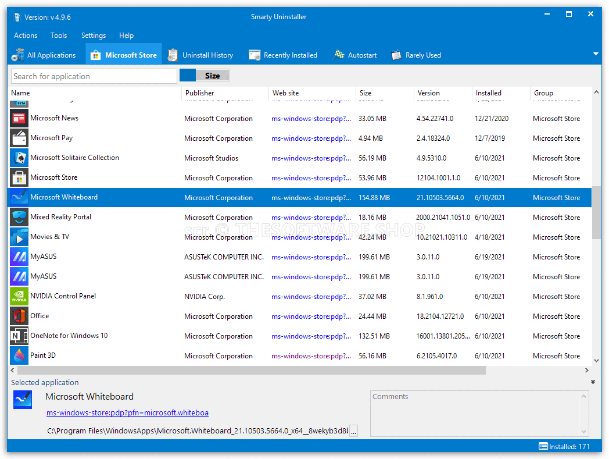Click the Microsoft Studios publisher cell
The width and height of the screenshot is (609, 459).
[x=212, y=158]
